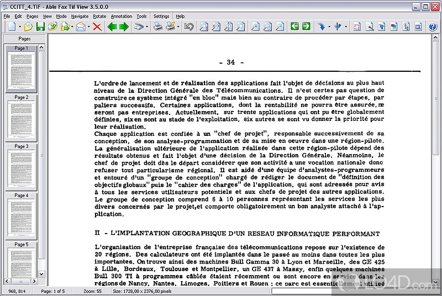
Task: Open the File menu
Action: coord(7,17)
